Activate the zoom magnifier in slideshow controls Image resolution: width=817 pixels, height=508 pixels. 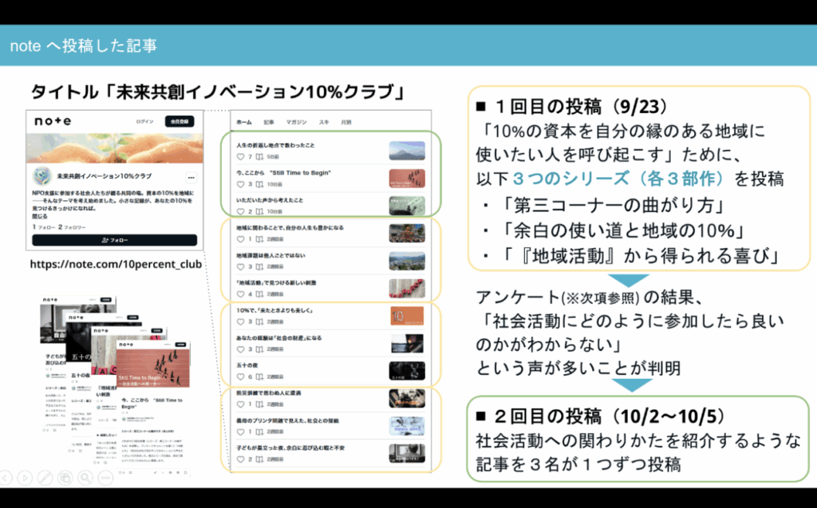point(85,478)
